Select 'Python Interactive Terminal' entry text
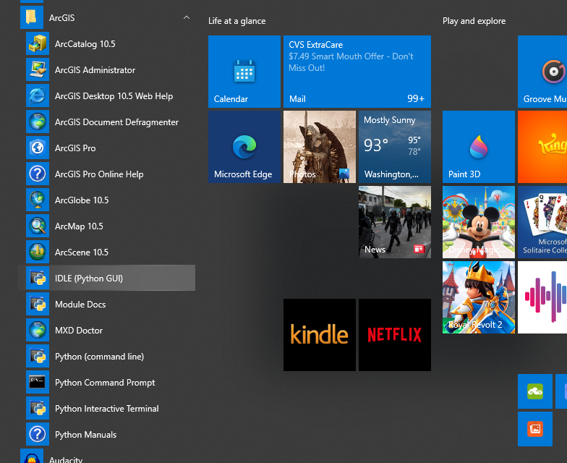 [x=107, y=408]
